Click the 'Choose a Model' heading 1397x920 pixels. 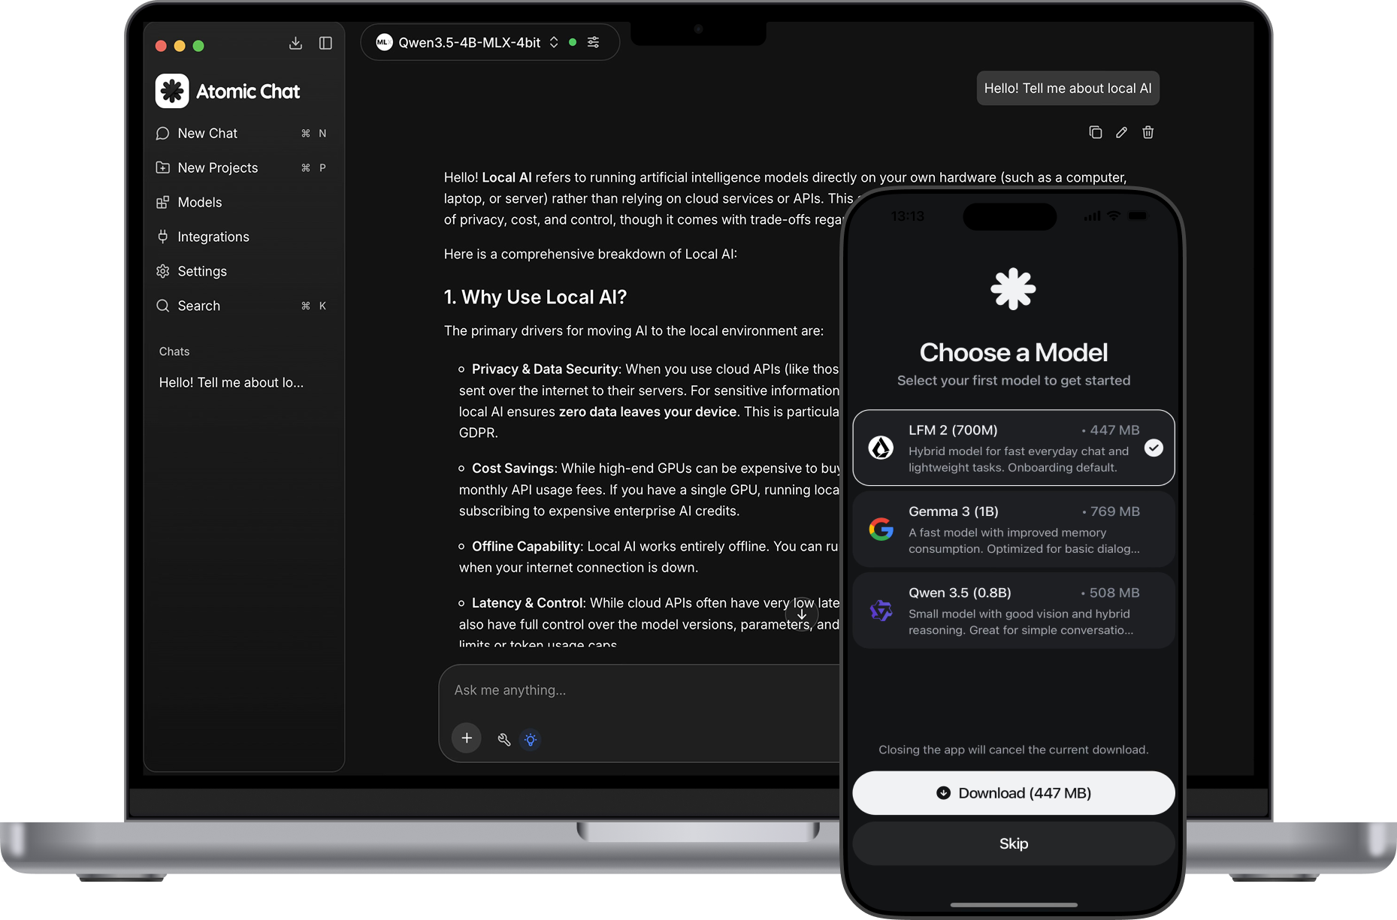click(1014, 352)
